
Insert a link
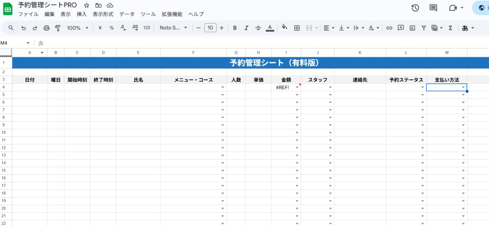pyautogui.click(x=389, y=28)
